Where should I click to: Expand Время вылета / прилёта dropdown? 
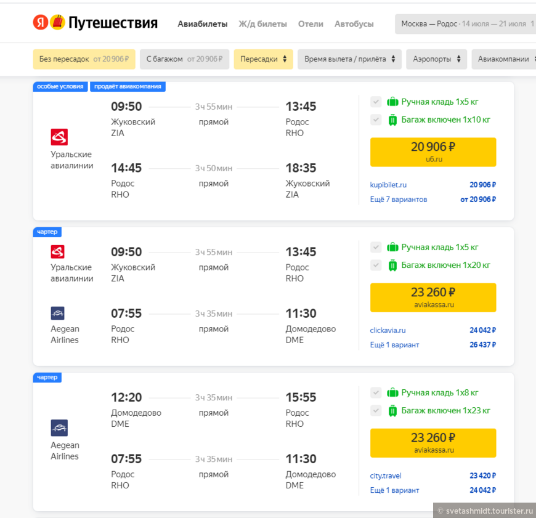point(349,59)
